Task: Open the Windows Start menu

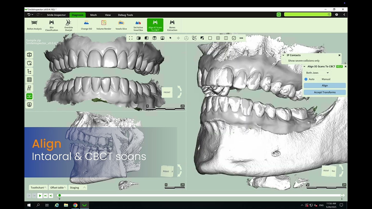Action: 29,205
